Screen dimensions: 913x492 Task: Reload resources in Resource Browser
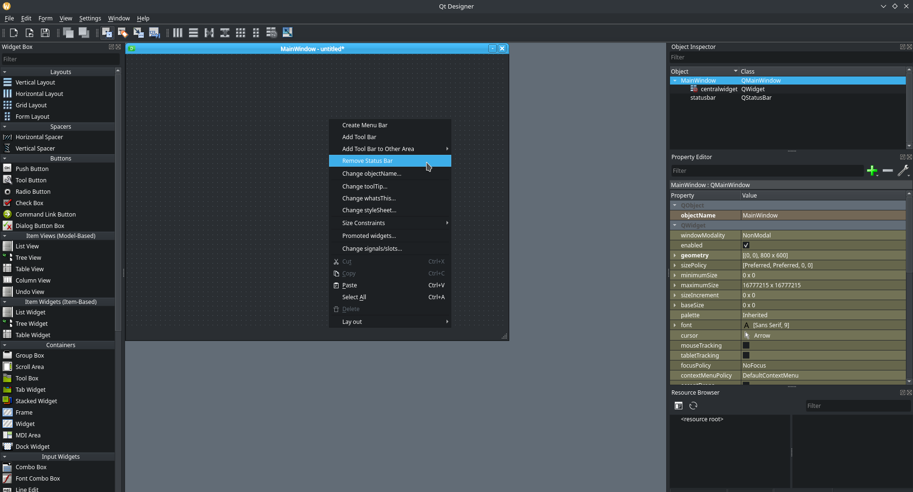pos(693,406)
